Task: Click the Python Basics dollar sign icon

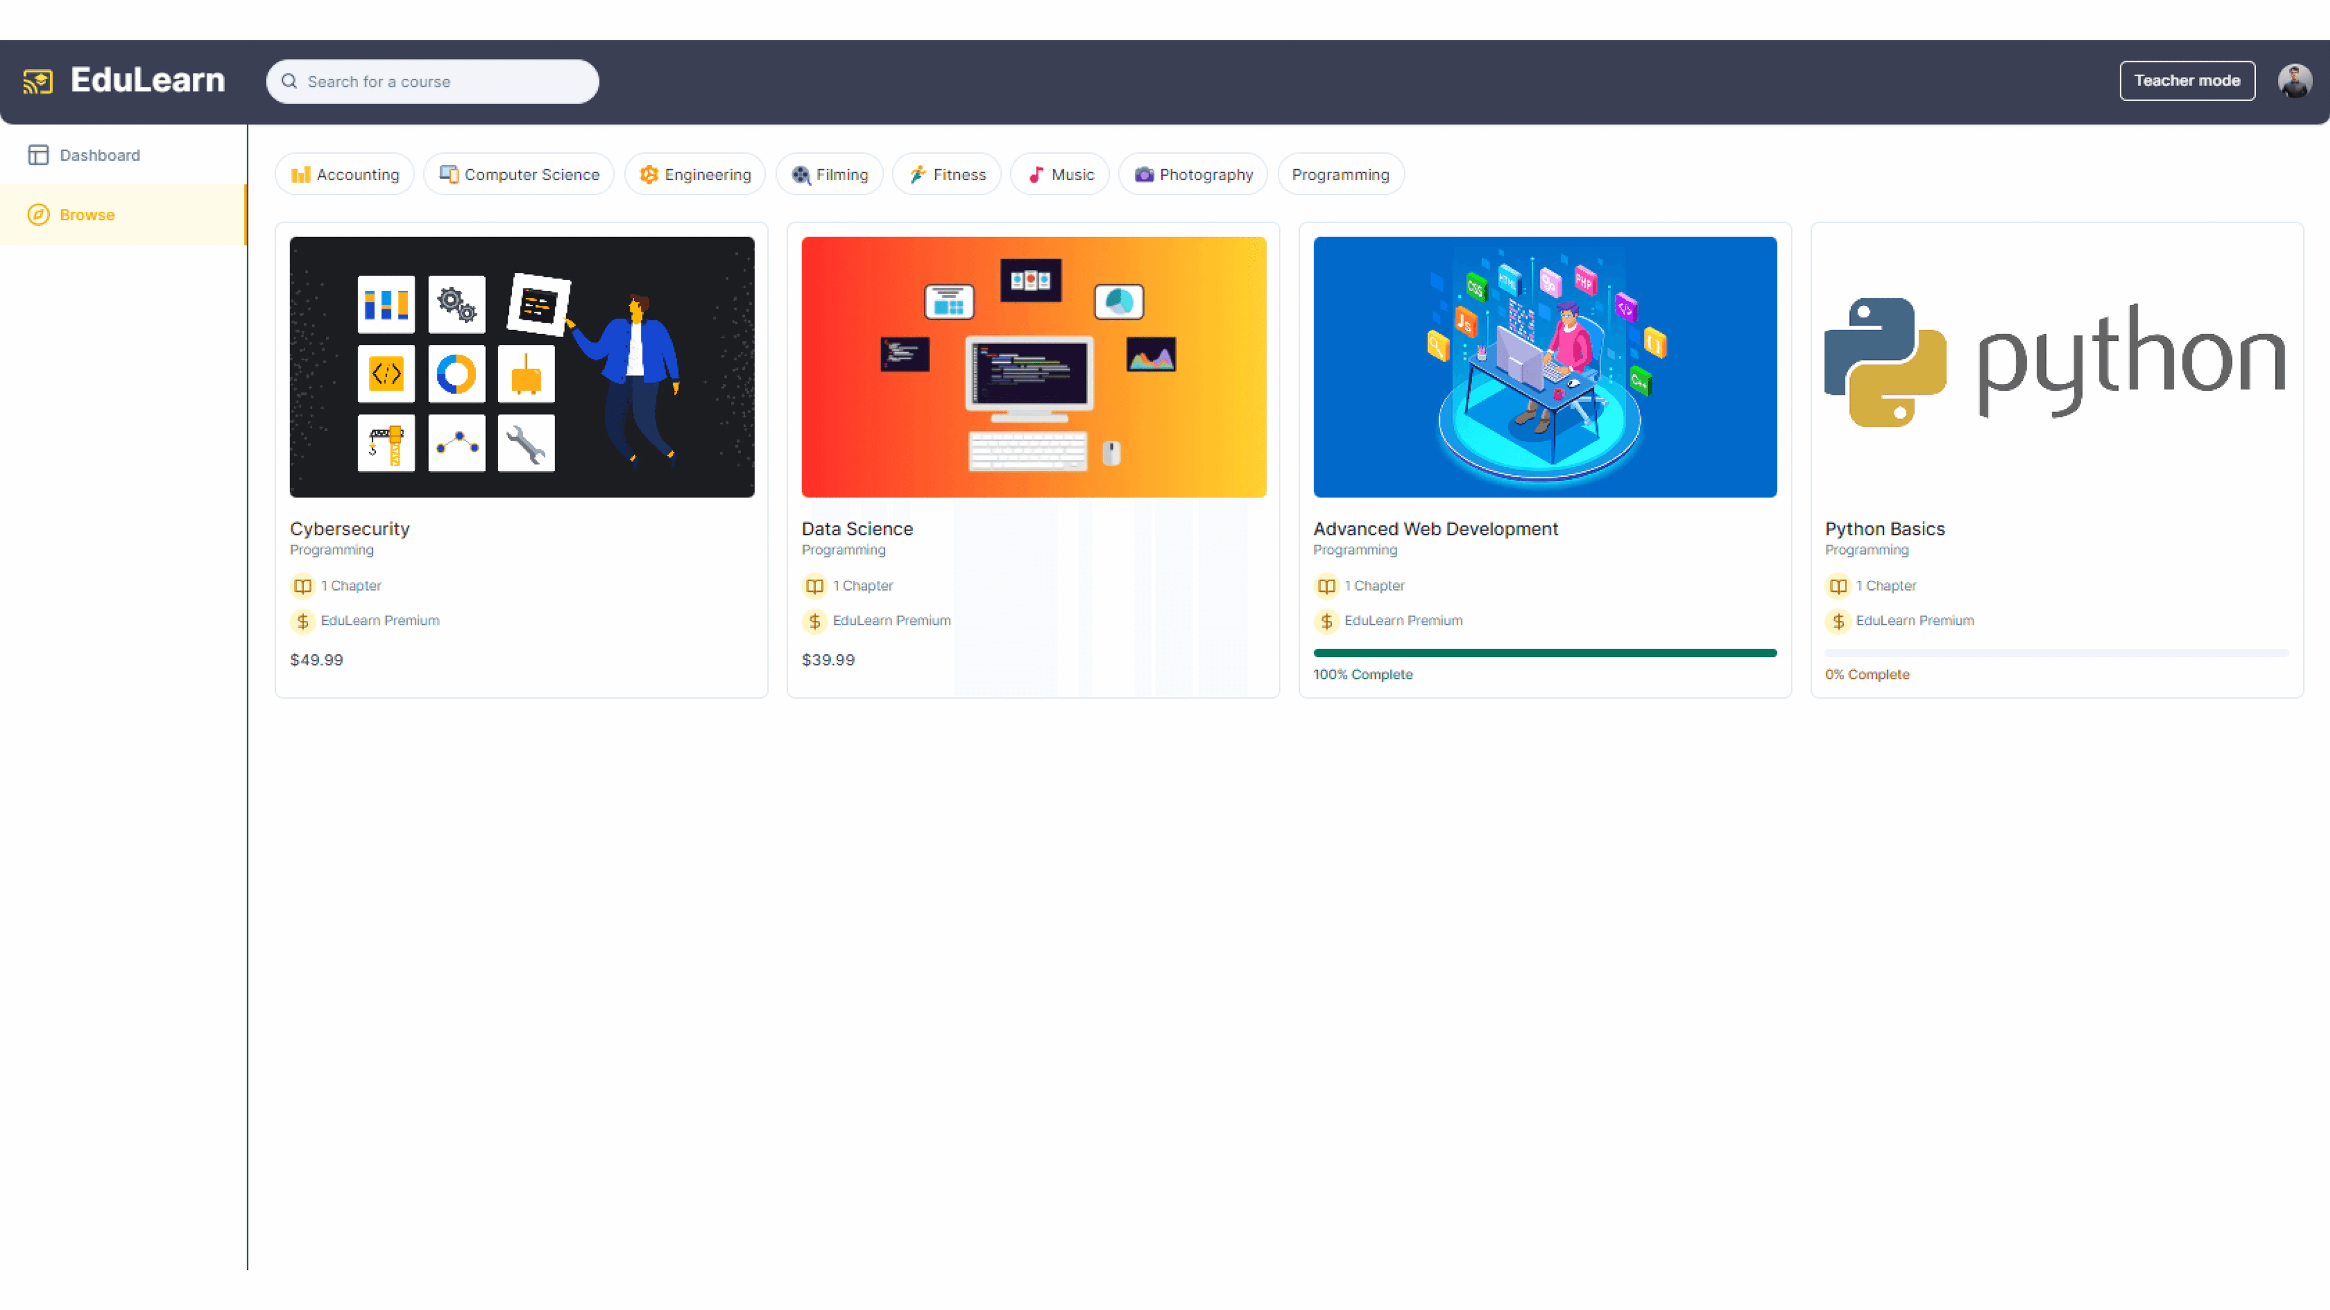Action: 1838,621
